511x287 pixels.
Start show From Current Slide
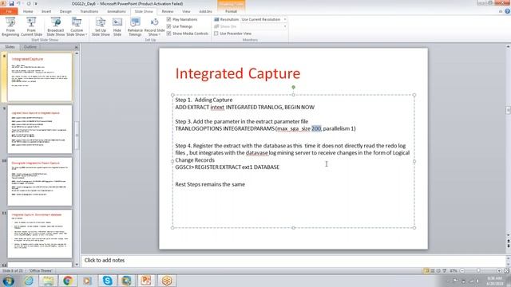tap(31, 26)
